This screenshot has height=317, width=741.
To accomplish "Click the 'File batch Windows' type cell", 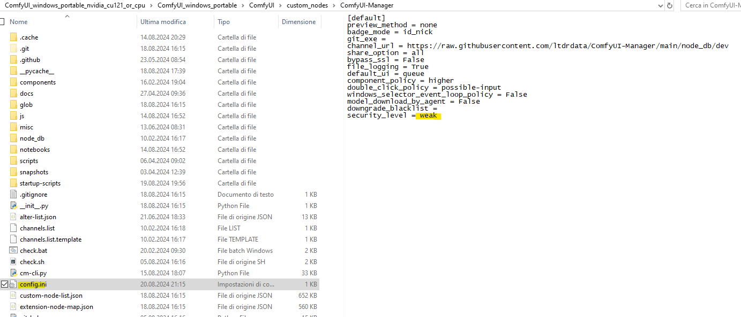I will 245,251.
